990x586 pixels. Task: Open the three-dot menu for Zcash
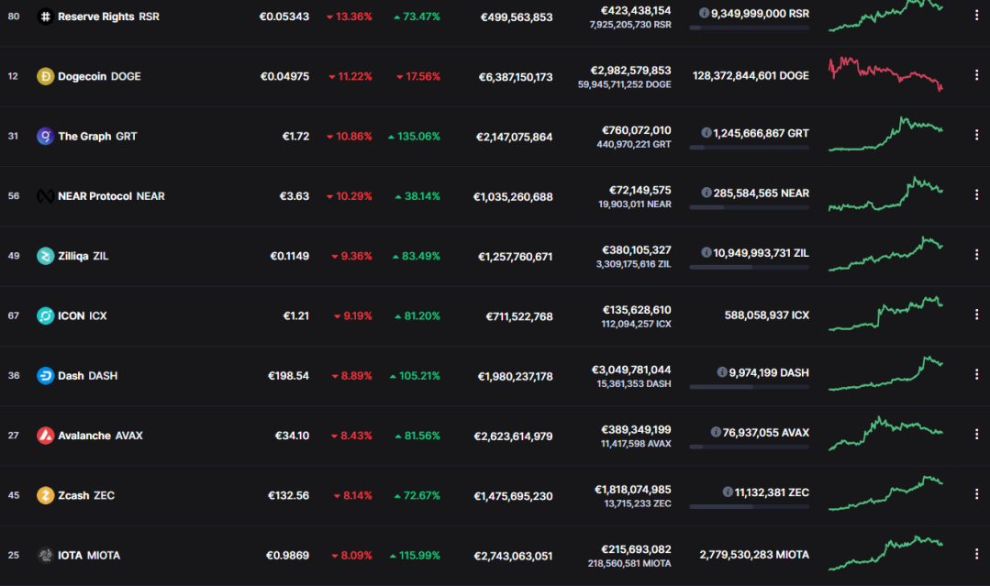976,494
